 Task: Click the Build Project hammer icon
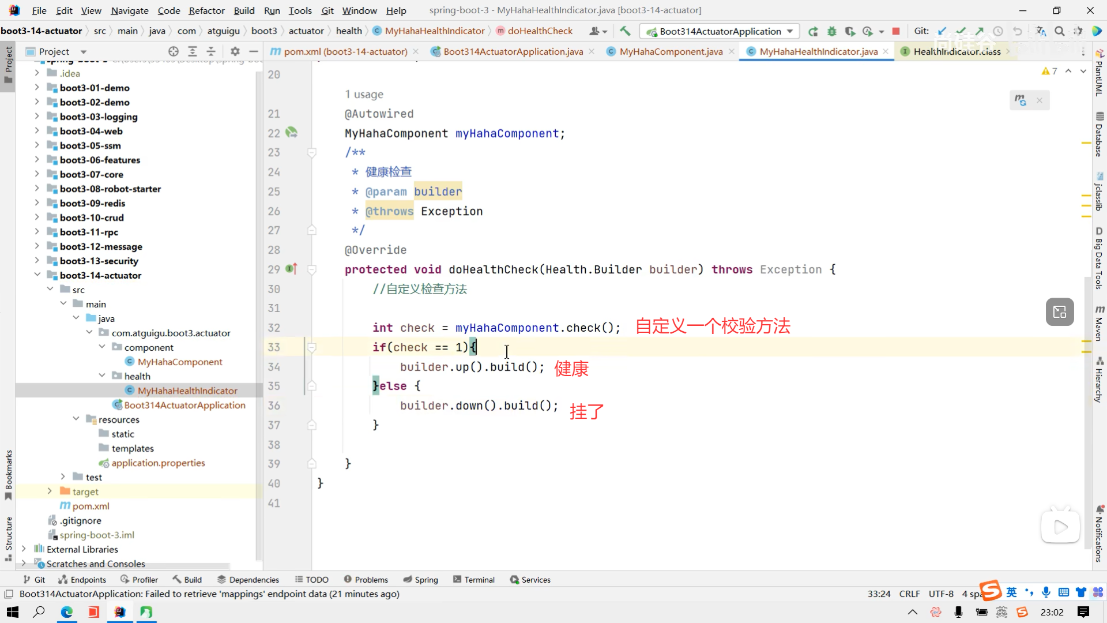click(x=625, y=31)
